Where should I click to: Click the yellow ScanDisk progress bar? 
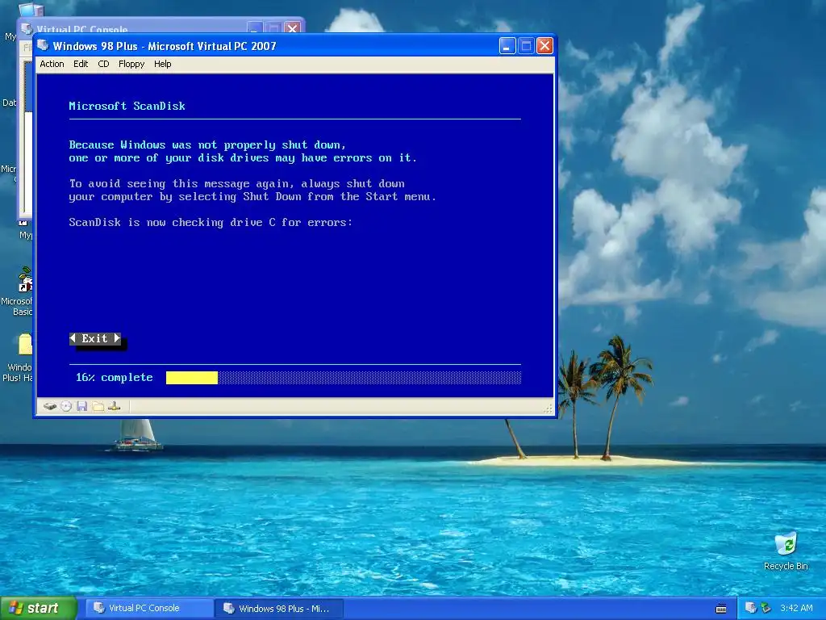(192, 378)
